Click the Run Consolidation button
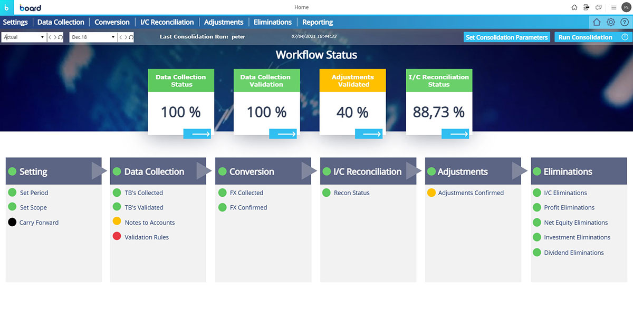 [x=585, y=37]
